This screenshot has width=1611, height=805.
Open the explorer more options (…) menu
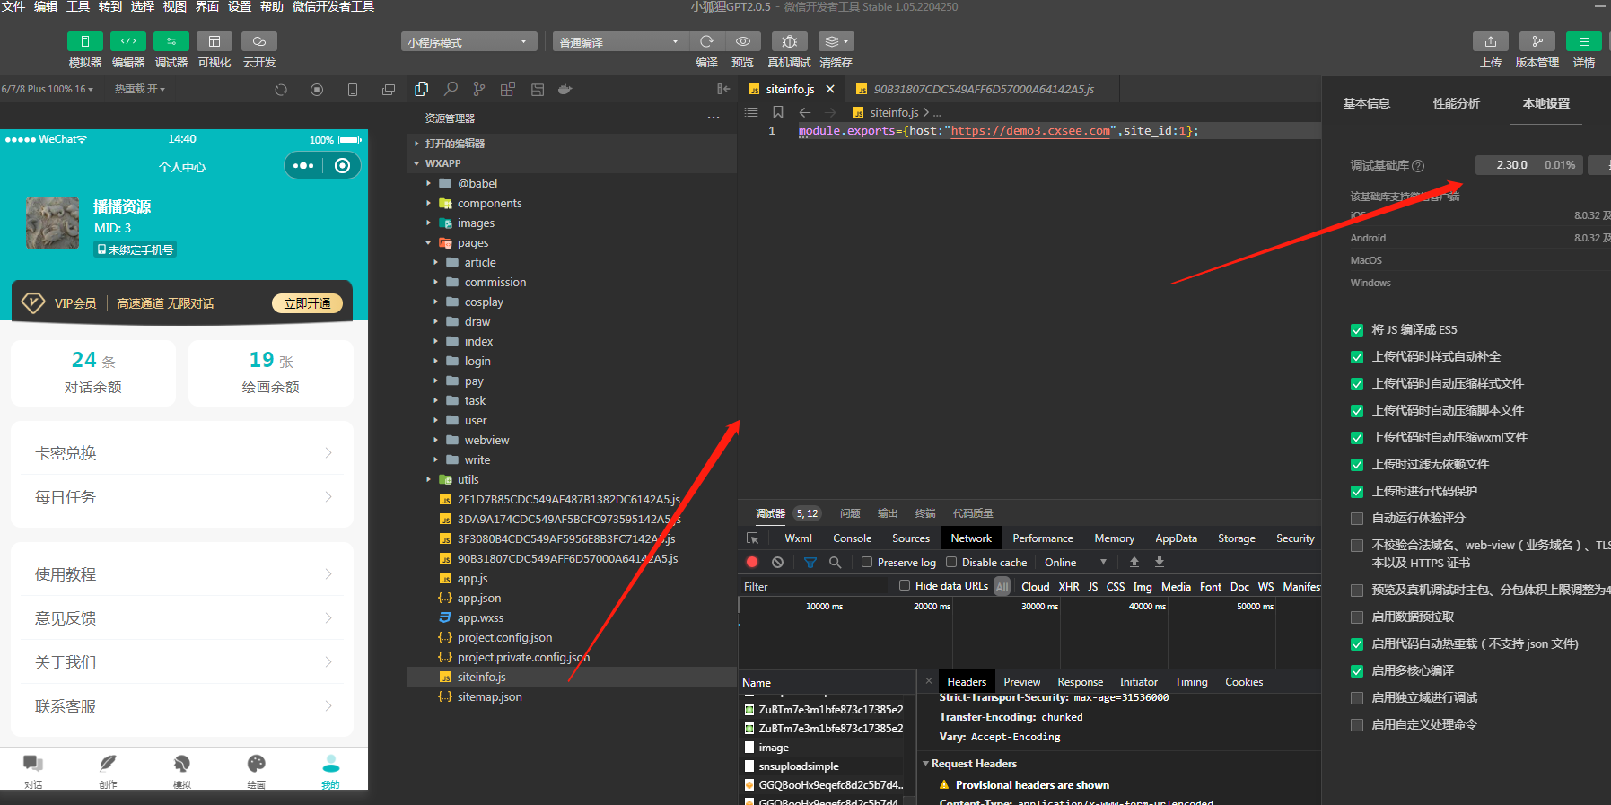click(714, 118)
